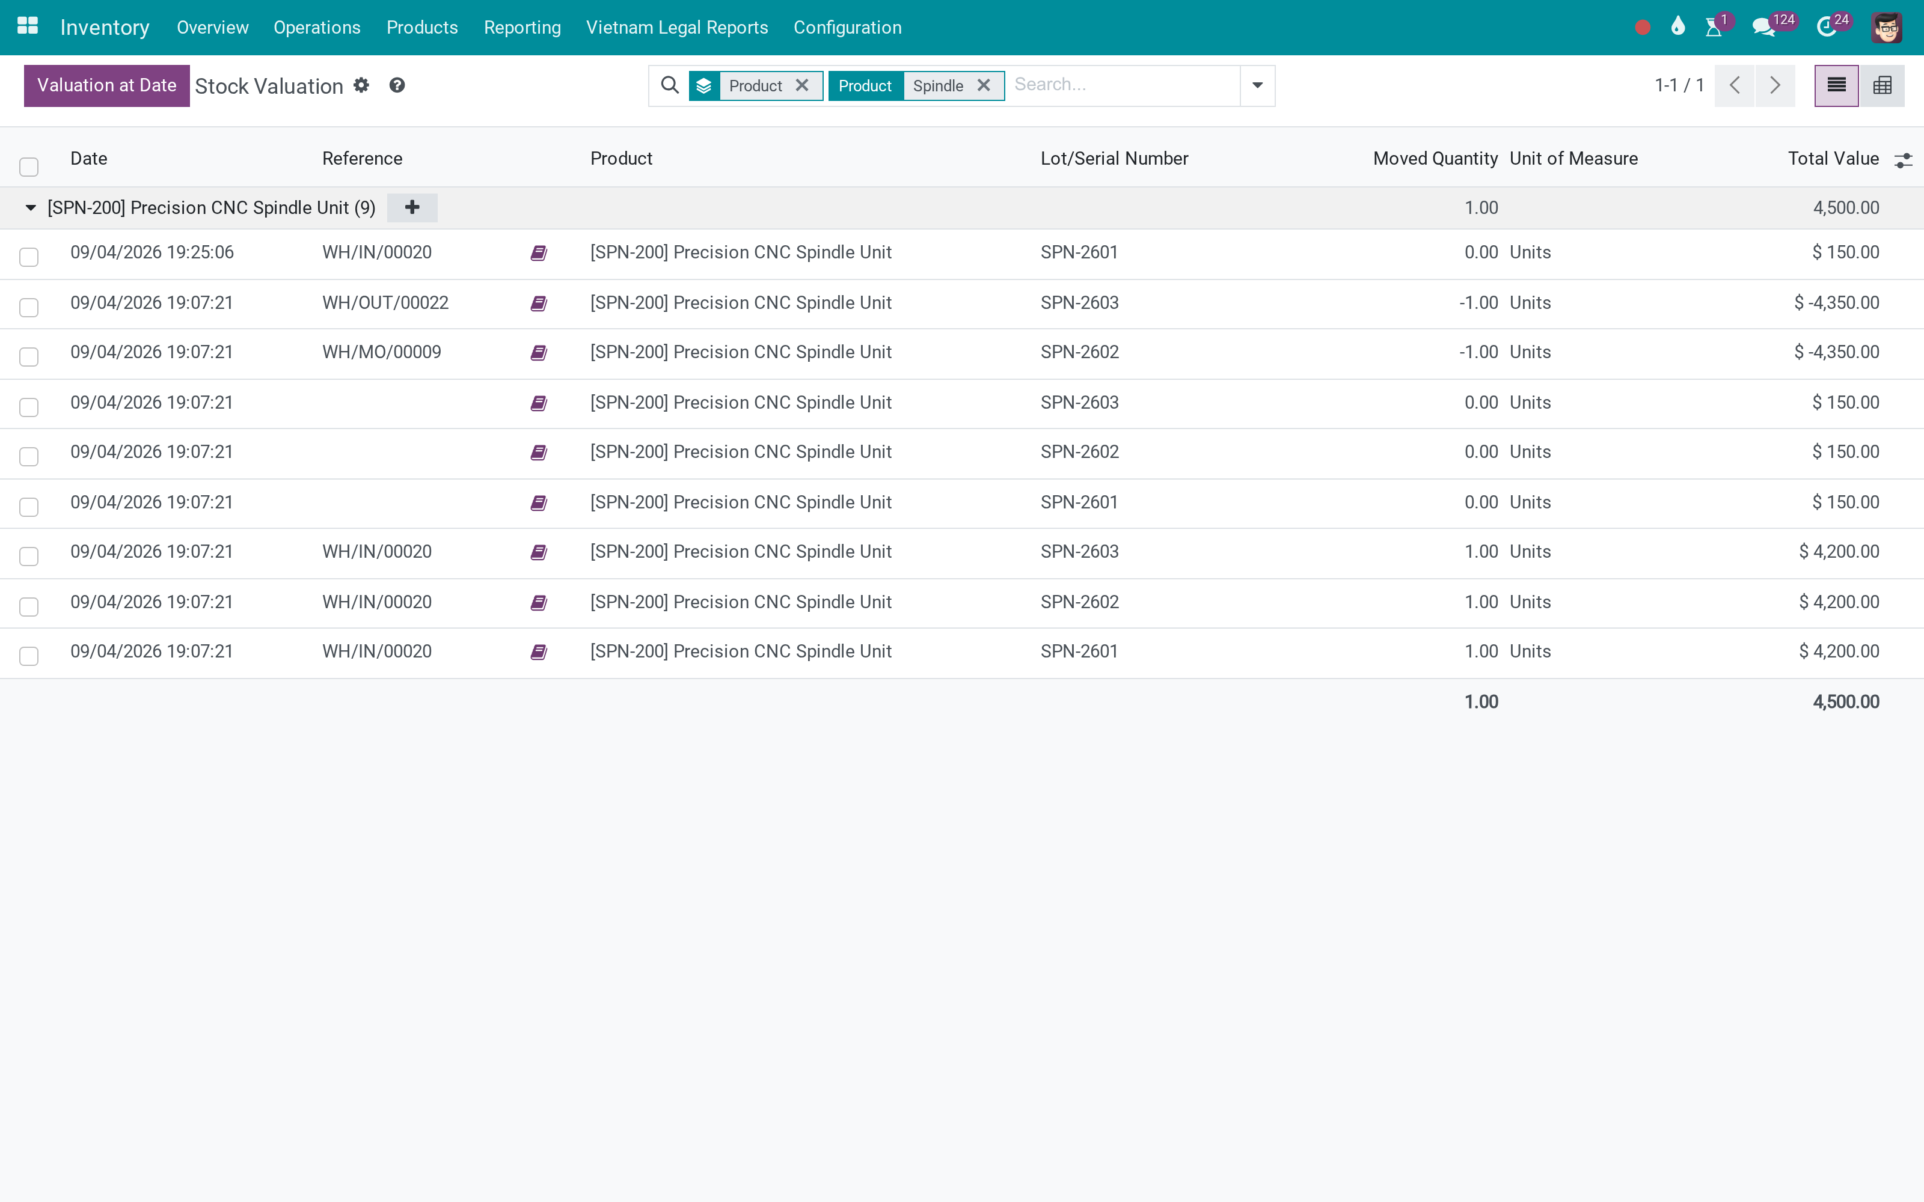
Task: Check the SPN-2602 $ 4,200.00 row checkbox
Action: pyautogui.click(x=29, y=606)
